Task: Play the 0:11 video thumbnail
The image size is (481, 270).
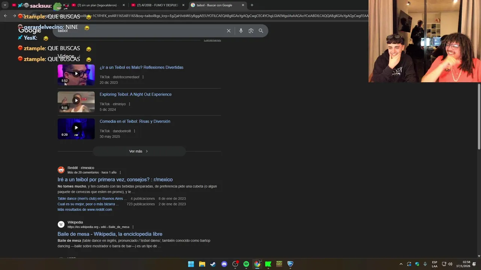Action: [x=76, y=102]
